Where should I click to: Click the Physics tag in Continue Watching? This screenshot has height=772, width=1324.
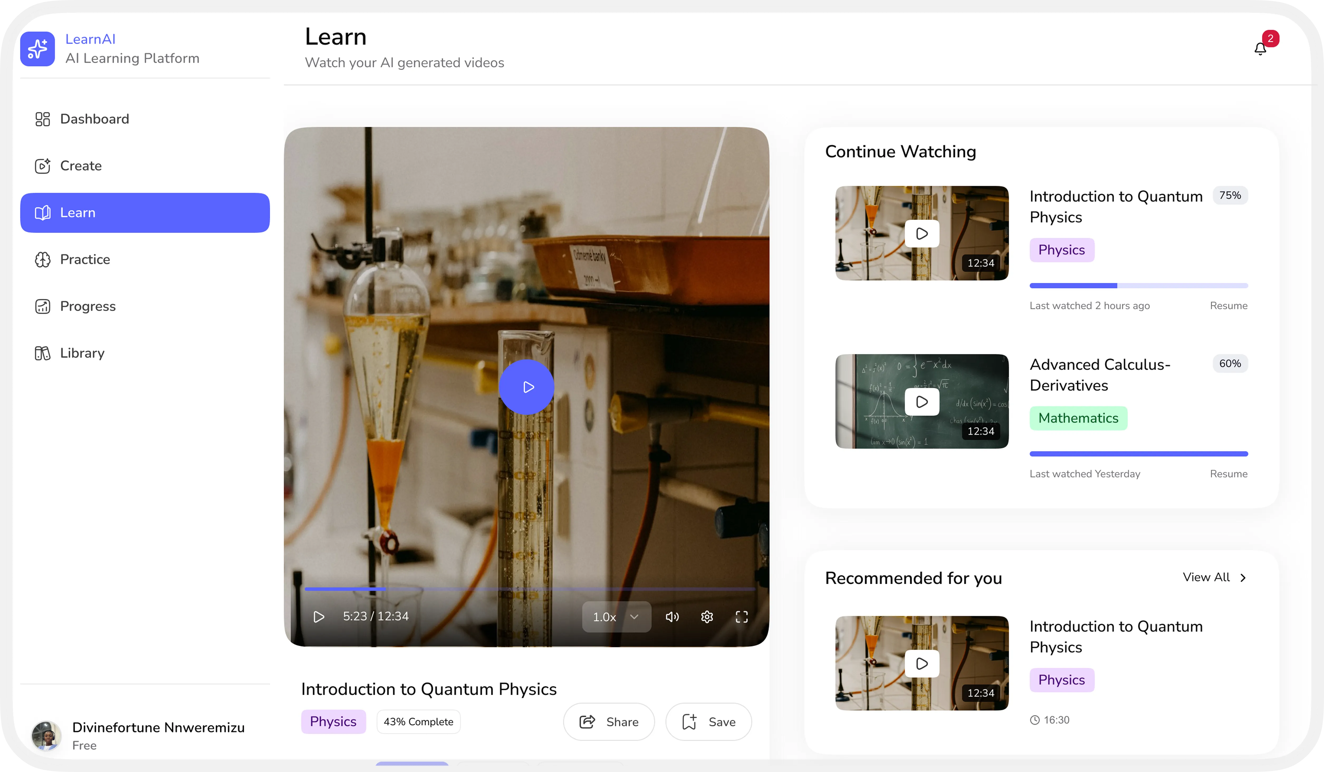point(1062,250)
